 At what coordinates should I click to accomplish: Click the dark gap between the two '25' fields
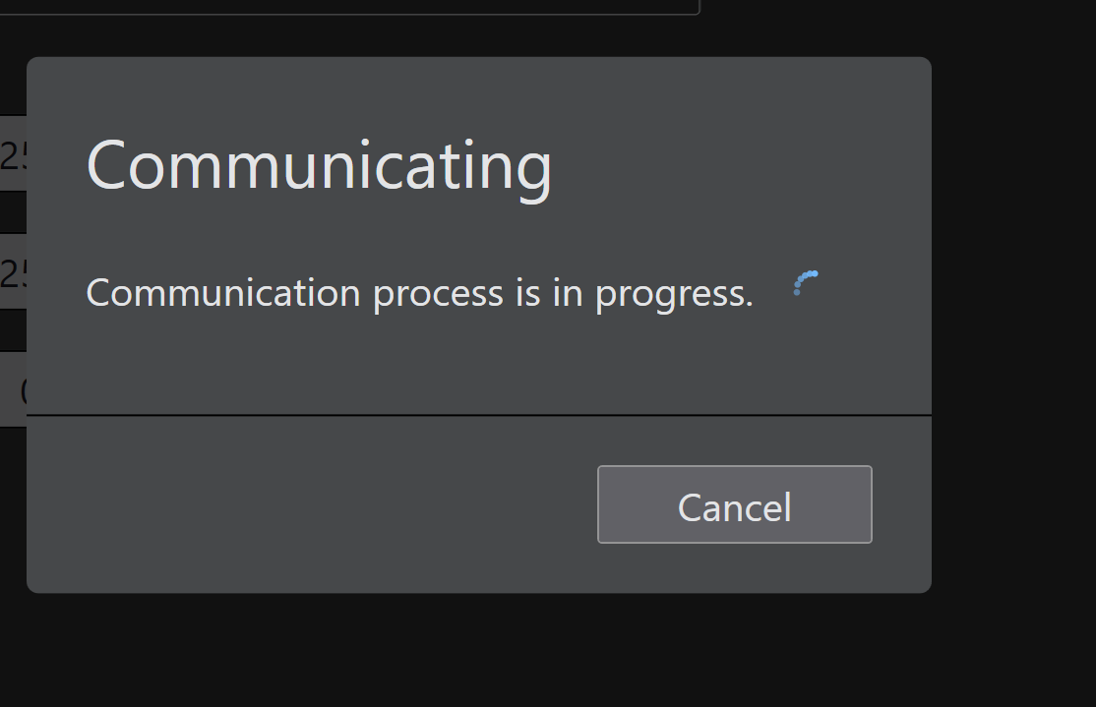tap(13, 212)
